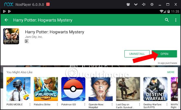Go back using the arrow in header

pos(6,20)
